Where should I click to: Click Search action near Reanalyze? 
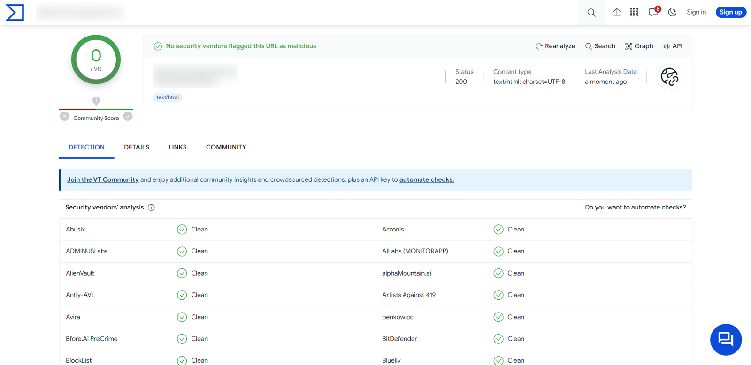[600, 46]
